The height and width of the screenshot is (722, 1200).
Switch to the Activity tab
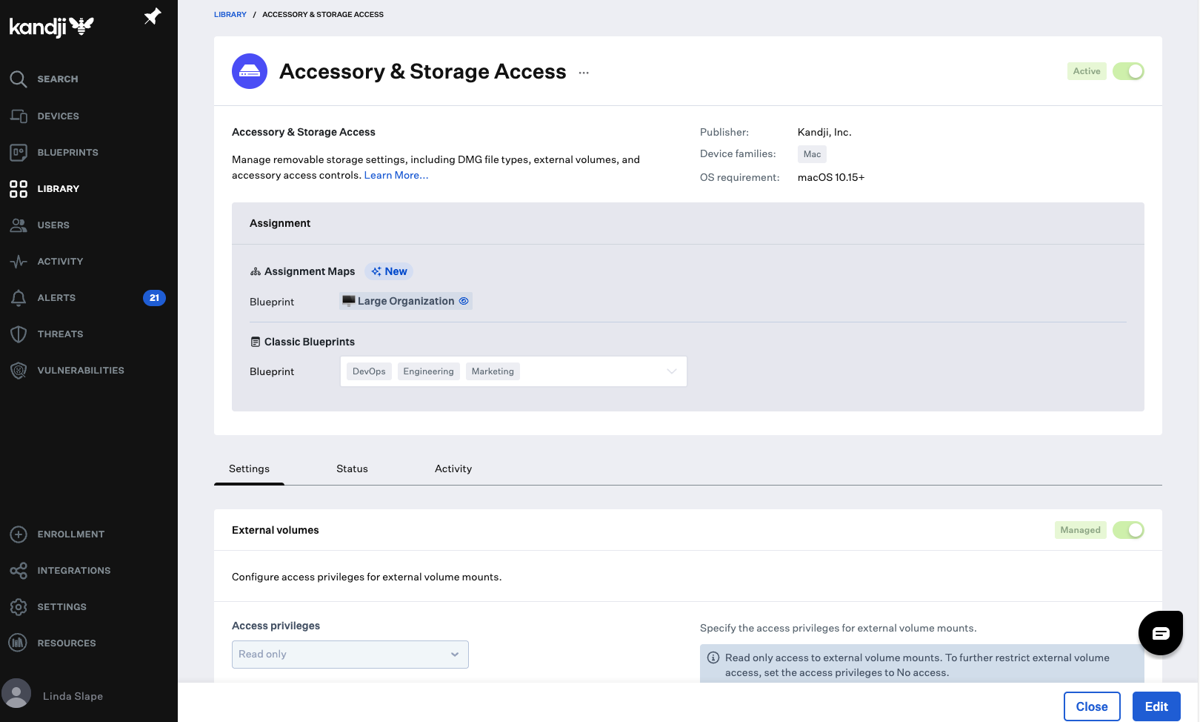point(453,469)
